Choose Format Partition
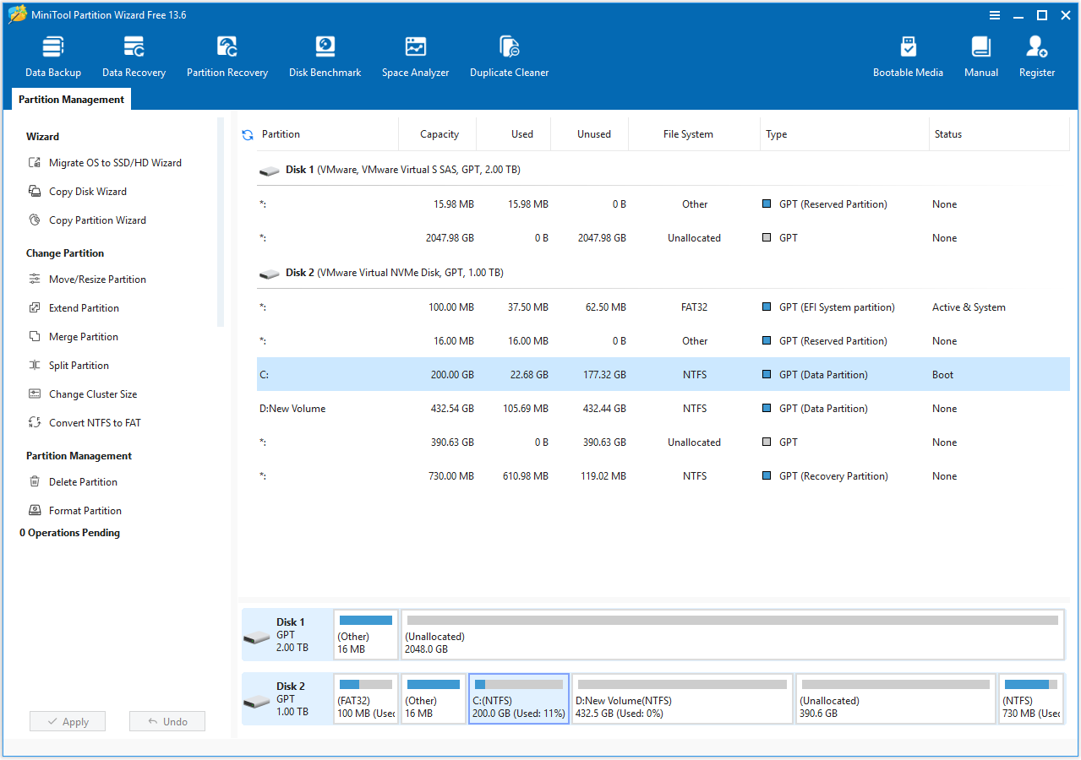Screen dimensions: 1081x760 [x=74, y=511]
